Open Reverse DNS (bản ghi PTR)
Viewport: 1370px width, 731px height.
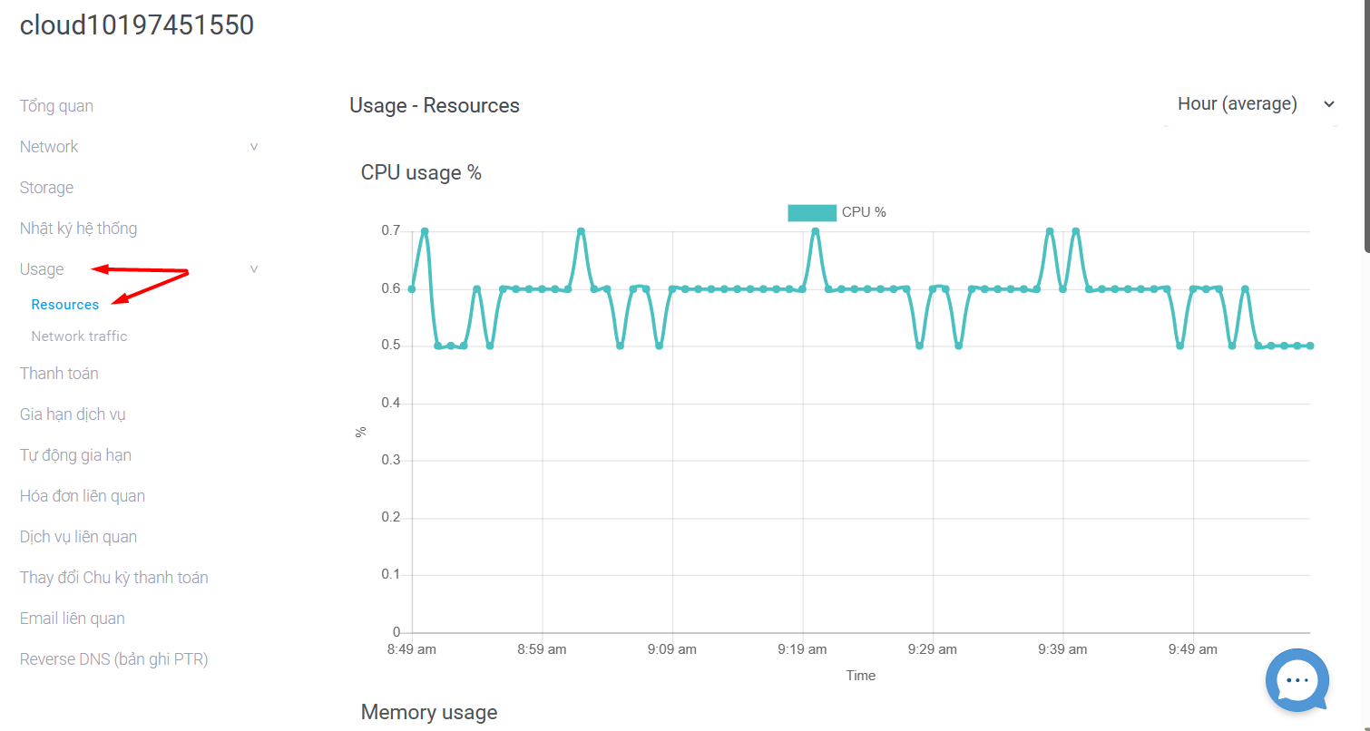tap(114, 659)
